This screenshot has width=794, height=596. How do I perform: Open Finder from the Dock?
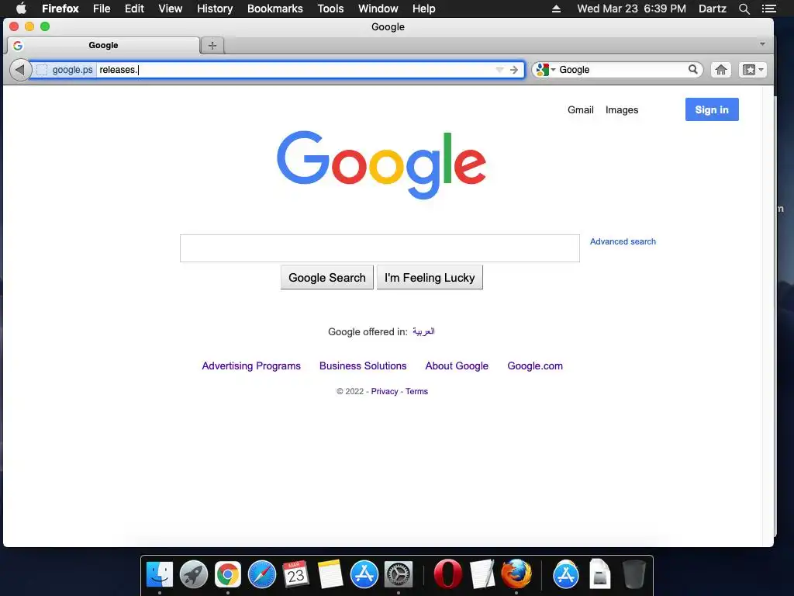pos(160,575)
